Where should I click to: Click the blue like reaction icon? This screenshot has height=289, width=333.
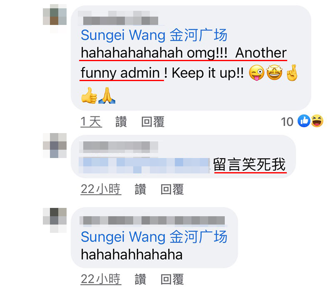point(304,121)
